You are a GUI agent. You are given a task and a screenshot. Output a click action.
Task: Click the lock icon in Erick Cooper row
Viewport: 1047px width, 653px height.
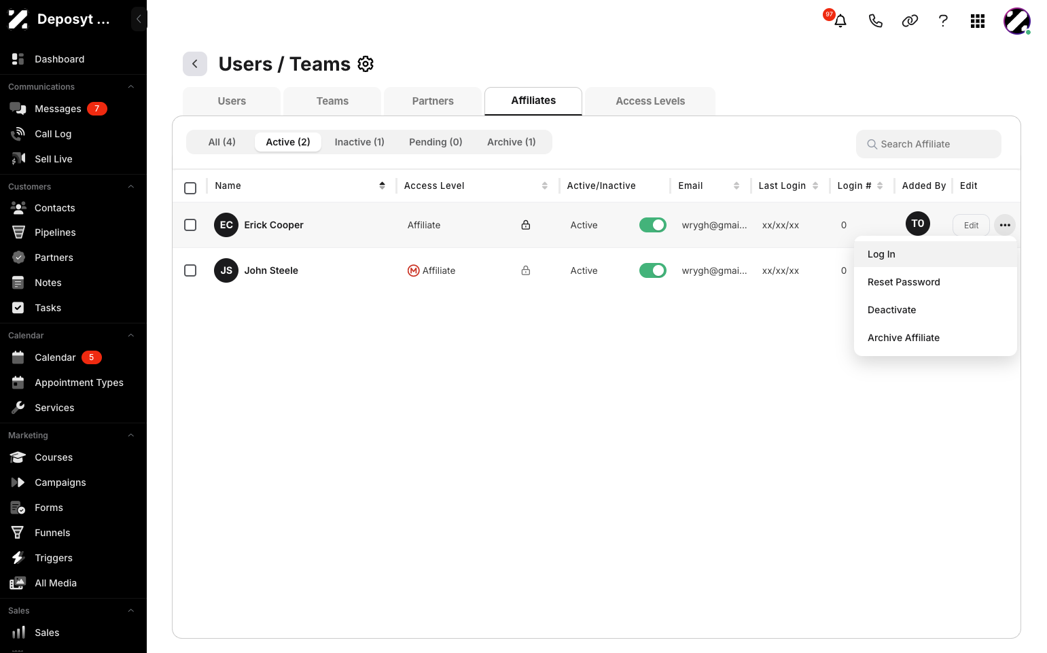point(526,225)
